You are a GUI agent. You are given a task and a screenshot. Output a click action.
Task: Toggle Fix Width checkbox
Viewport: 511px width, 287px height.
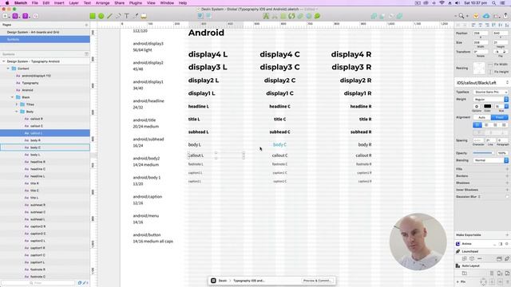(491, 65)
